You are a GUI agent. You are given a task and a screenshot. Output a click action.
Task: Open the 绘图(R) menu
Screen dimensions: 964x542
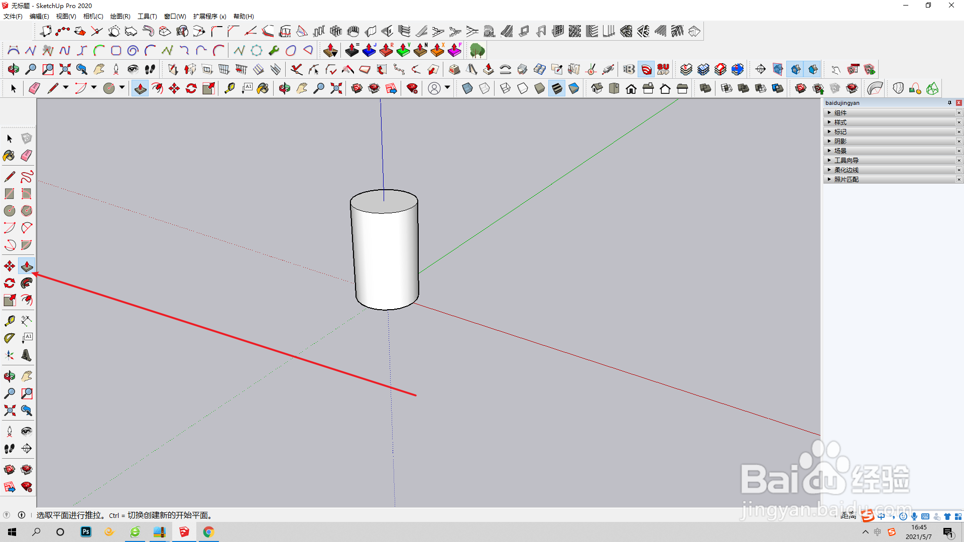(x=120, y=17)
